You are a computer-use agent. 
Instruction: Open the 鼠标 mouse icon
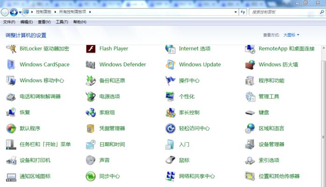[x=170, y=160]
